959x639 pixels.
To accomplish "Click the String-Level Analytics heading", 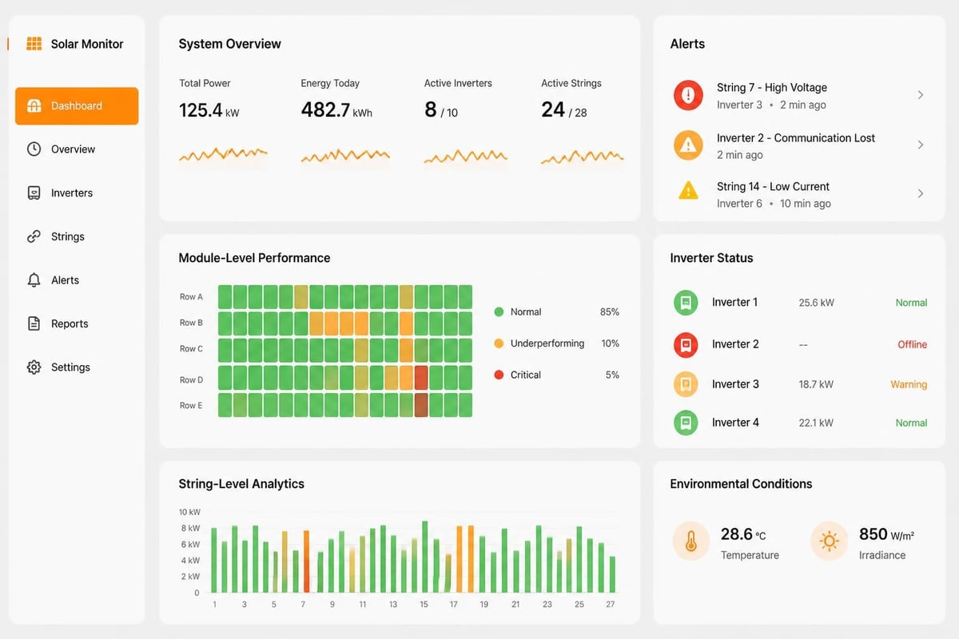I will [x=241, y=484].
